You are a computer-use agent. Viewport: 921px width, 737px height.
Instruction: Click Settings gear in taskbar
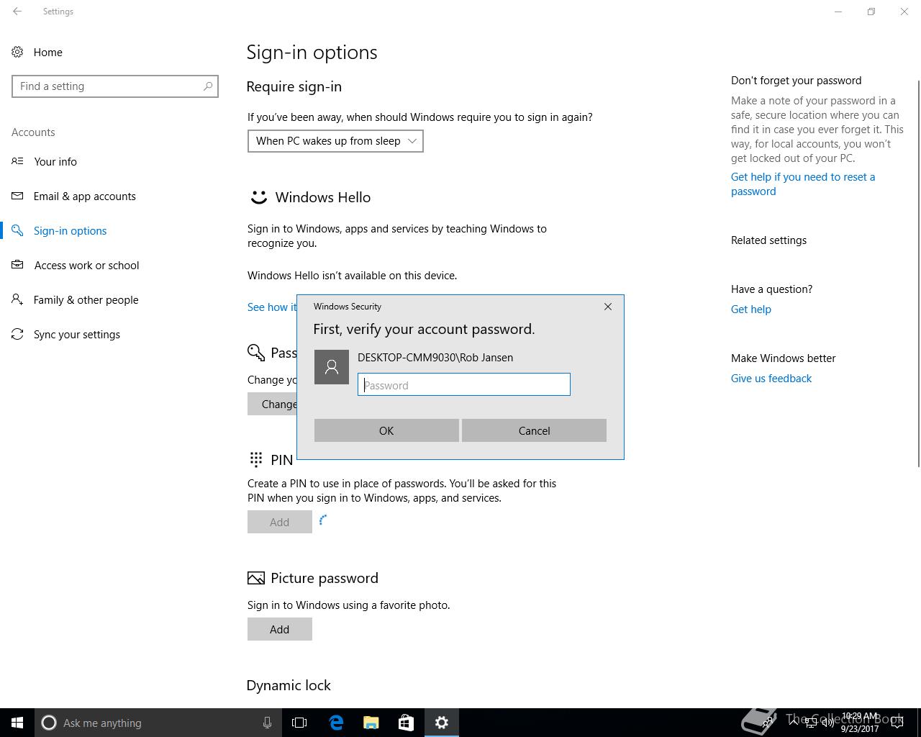(442, 723)
